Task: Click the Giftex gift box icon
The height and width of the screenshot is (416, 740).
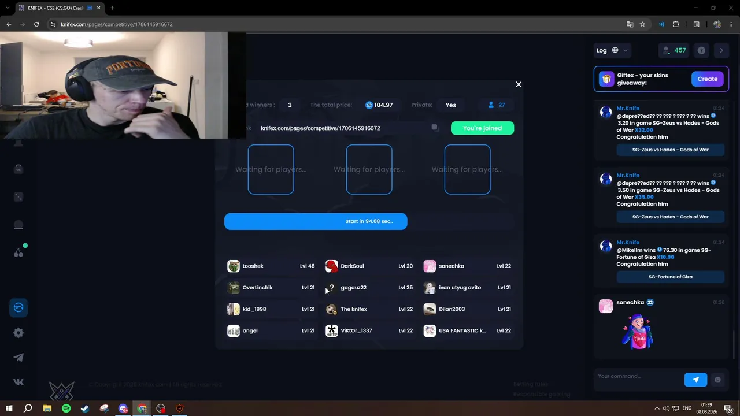Action: coord(606,79)
